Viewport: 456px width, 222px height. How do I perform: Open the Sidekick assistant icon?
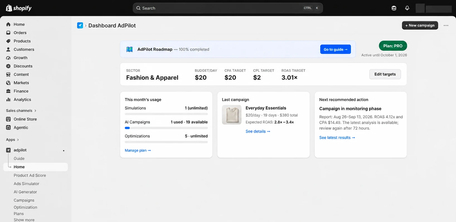[394, 8]
